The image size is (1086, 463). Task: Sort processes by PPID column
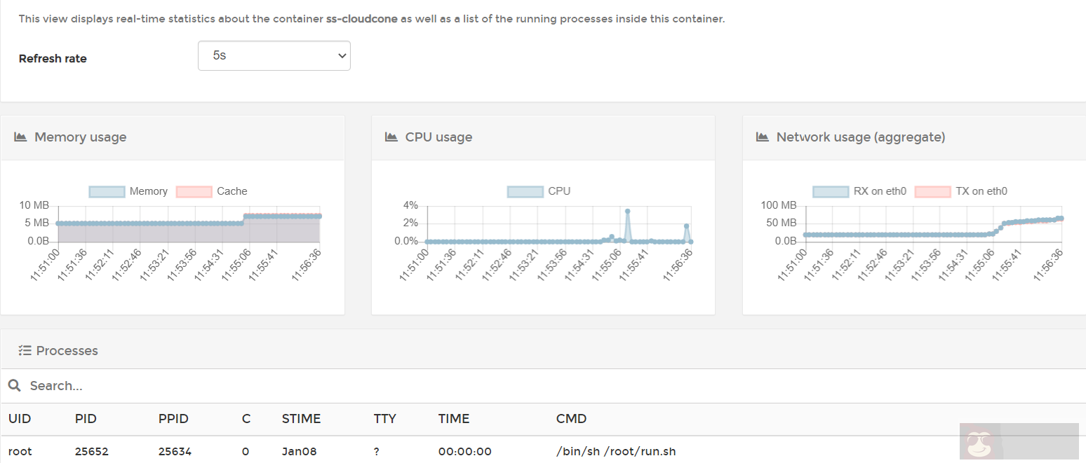click(173, 419)
